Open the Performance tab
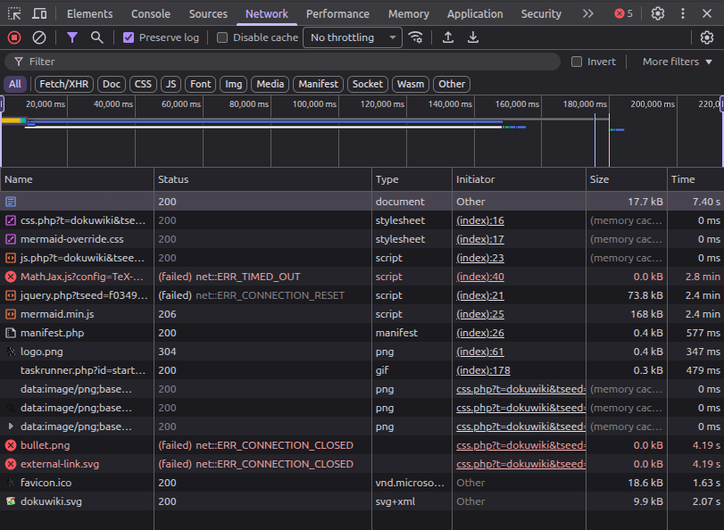Screen dimensions: 724x530 (x=337, y=13)
